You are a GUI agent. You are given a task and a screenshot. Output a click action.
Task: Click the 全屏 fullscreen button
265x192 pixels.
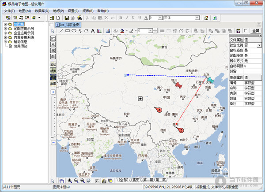pos(256,31)
